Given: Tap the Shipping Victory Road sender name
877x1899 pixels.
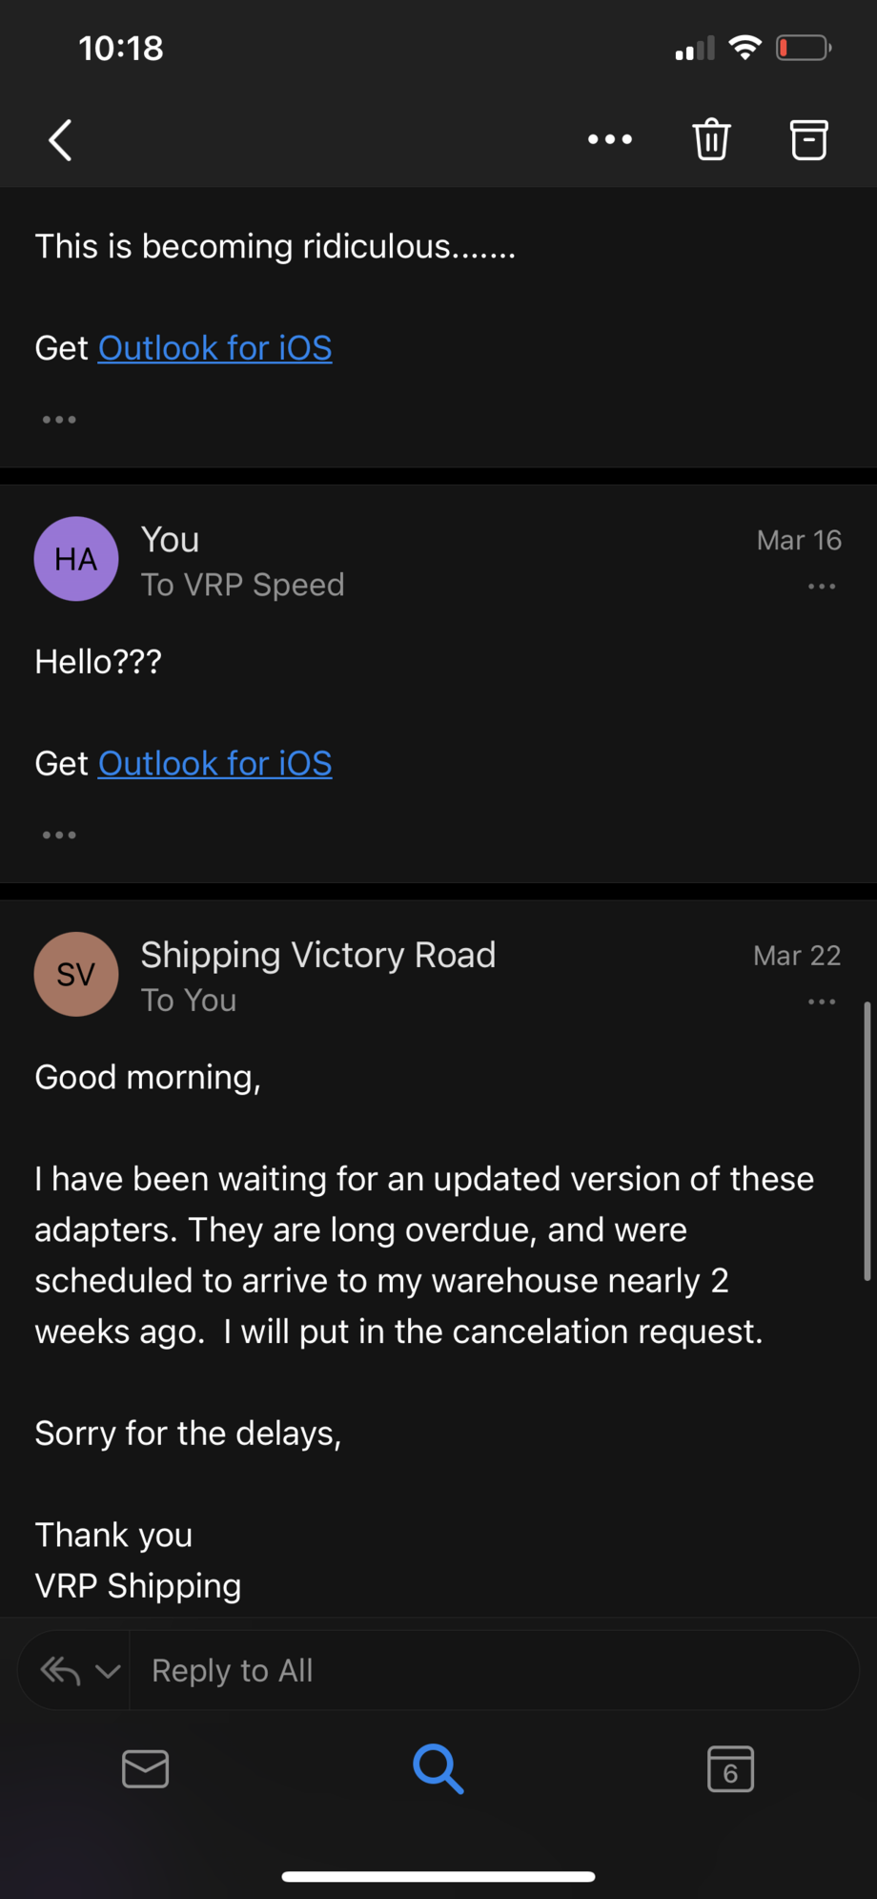Looking at the screenshot, I should pyautogui.click(x=318, y=955).
